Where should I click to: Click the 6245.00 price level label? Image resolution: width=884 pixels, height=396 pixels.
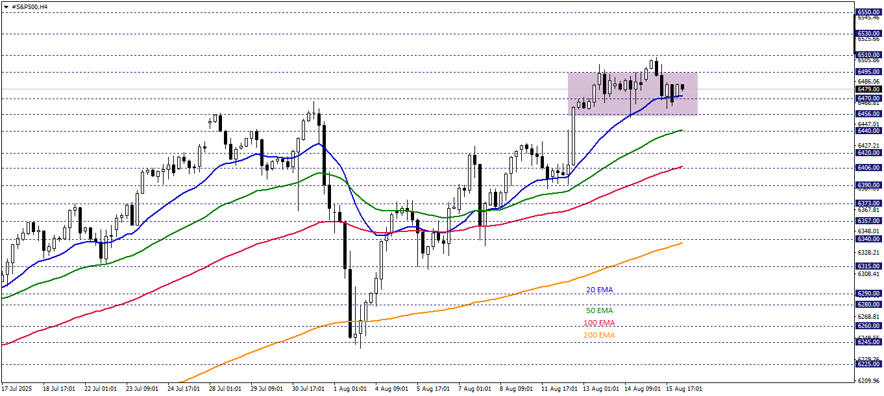click(x=868, y=342)
